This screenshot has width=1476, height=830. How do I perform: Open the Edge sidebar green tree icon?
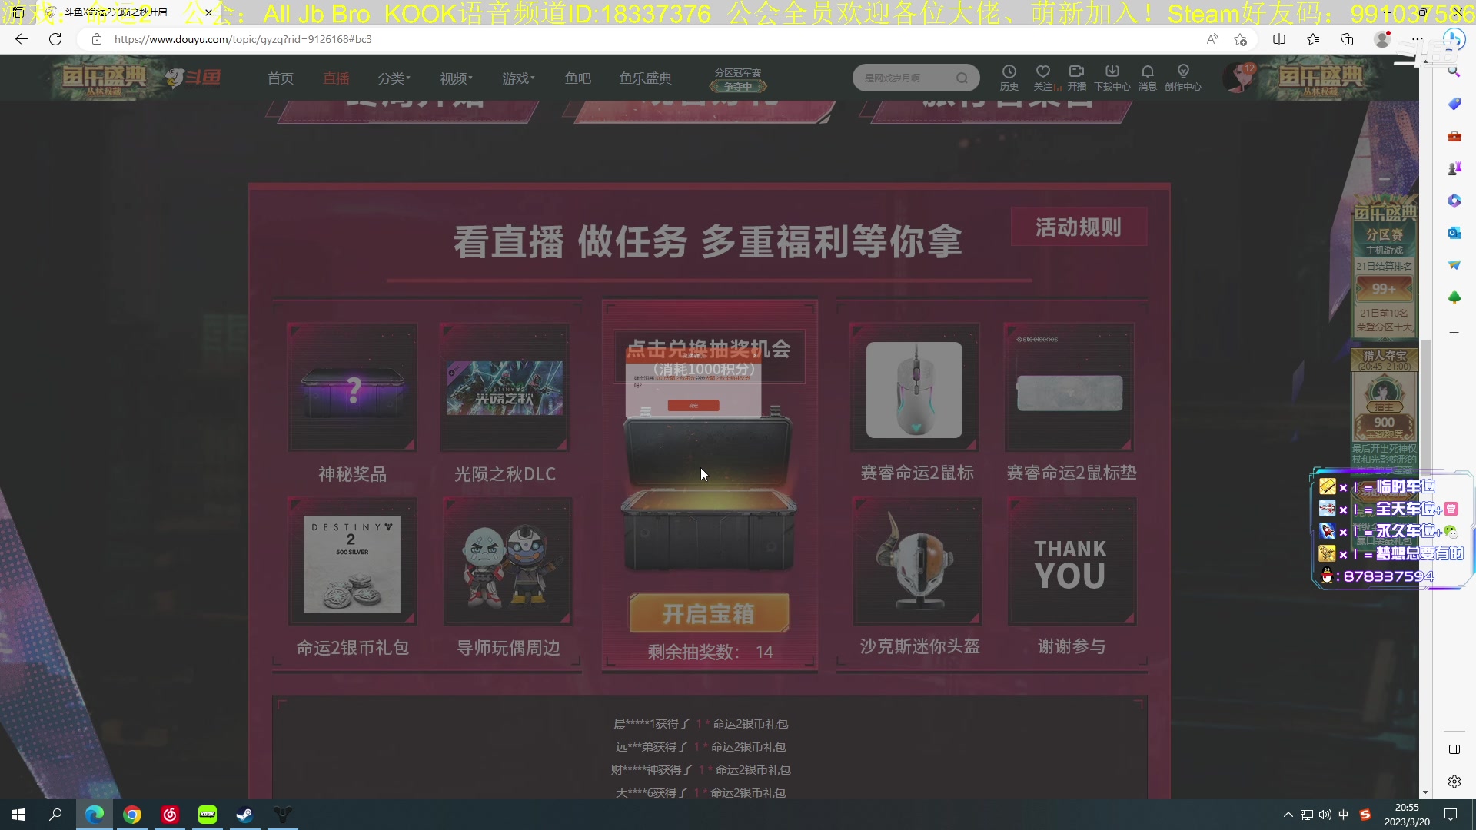point(1454,297)
